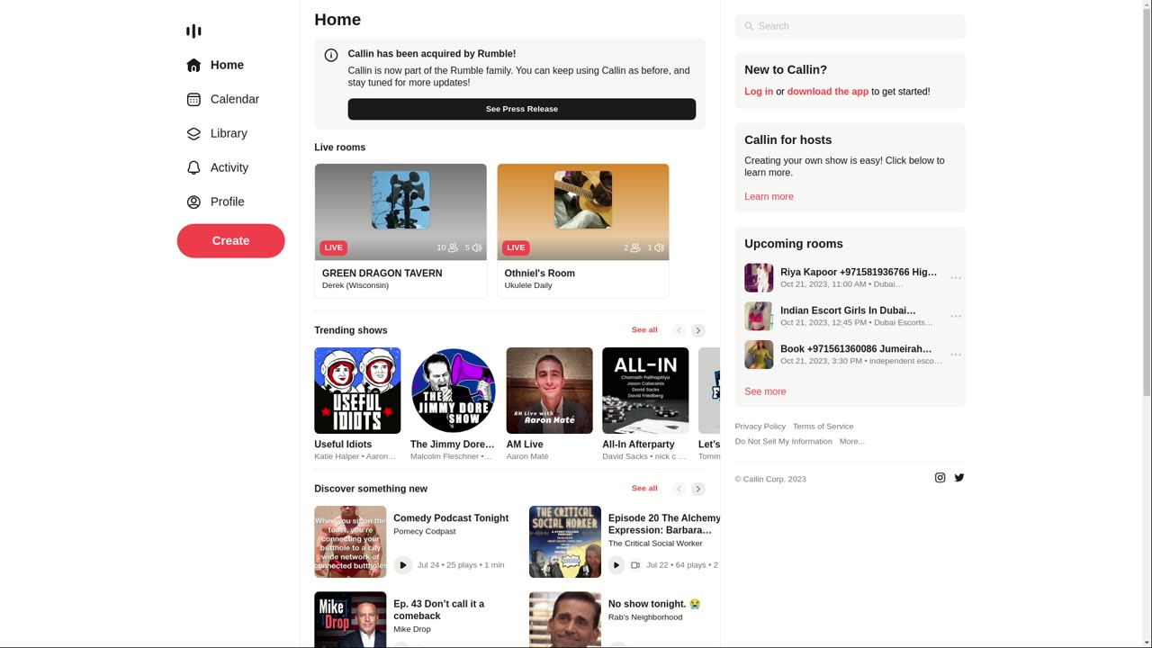1152x648 pixels.
Task: Open the Log in link
Action: pyautogui.click(x=759, y=92)
